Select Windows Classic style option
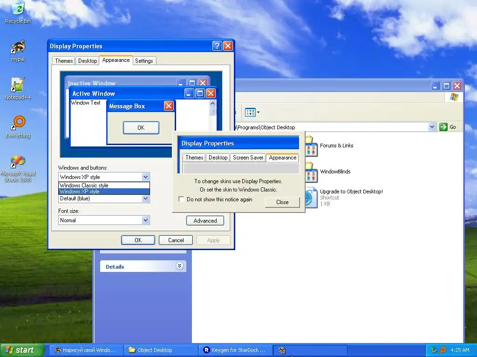 (x=104, y=185)
